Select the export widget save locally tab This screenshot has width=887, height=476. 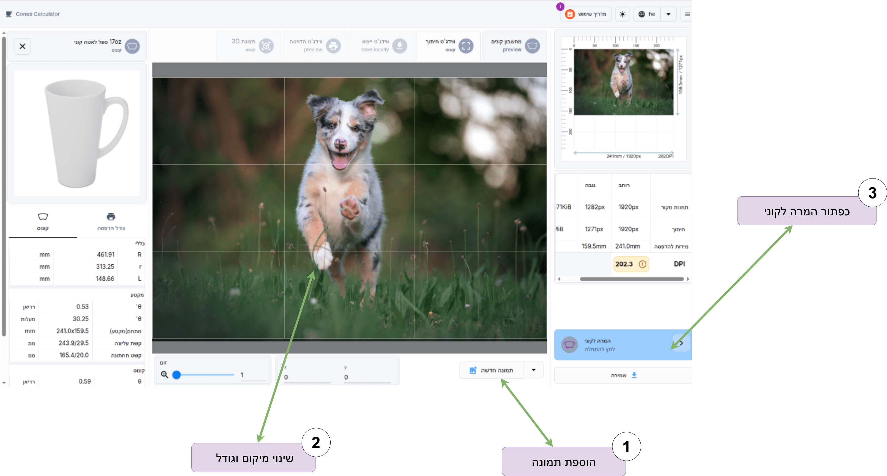(x=382, y=46)
